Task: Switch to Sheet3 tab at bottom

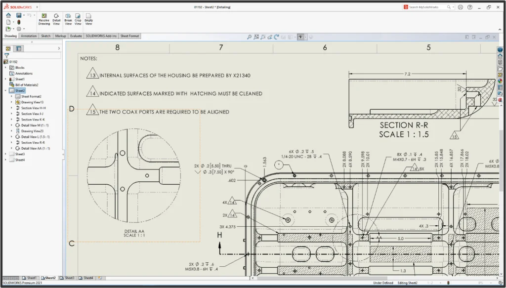Action: (x=69, y=278)
